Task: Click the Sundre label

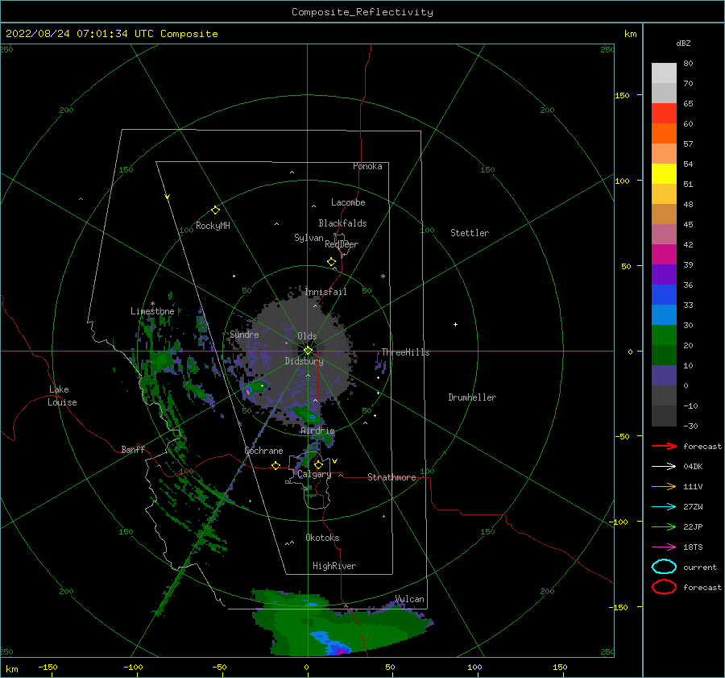Action: pyautogui.click(x=244, y=334)
